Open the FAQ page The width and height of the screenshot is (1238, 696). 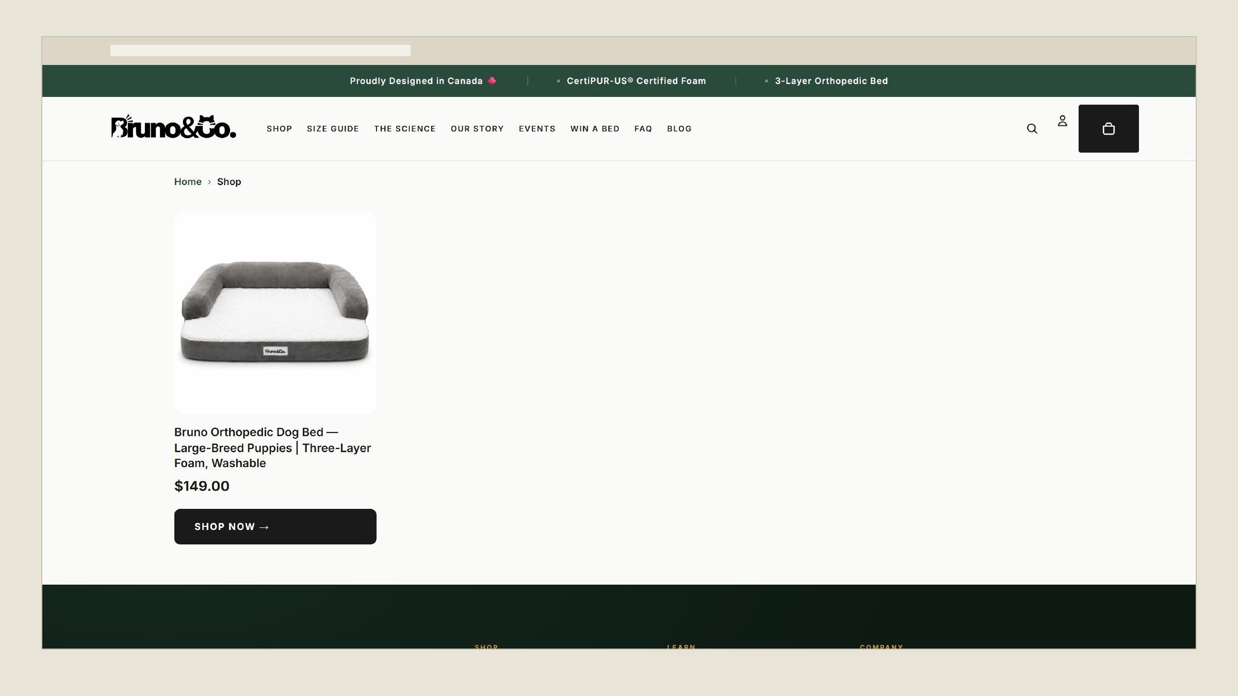point(643,129)
